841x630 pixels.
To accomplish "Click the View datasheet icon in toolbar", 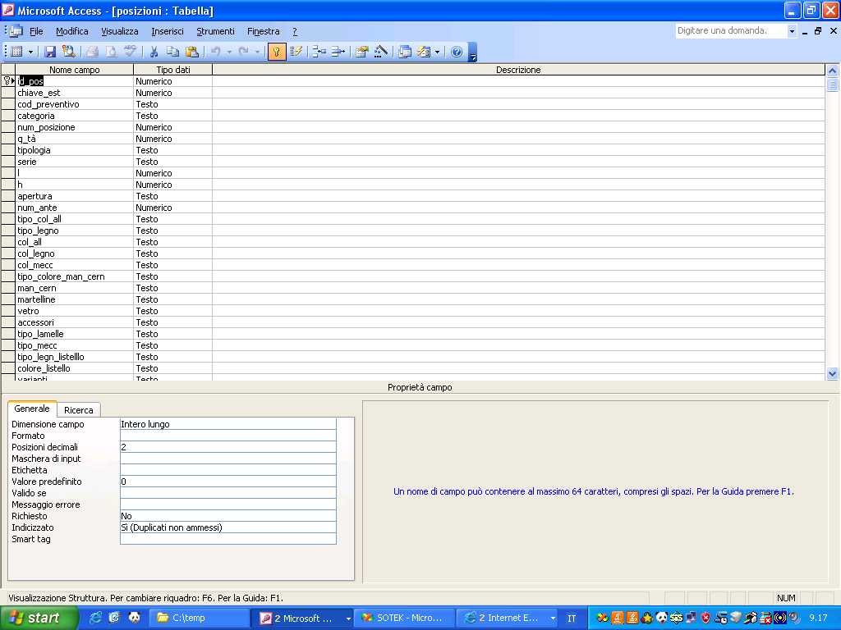I will pos(16,52).
